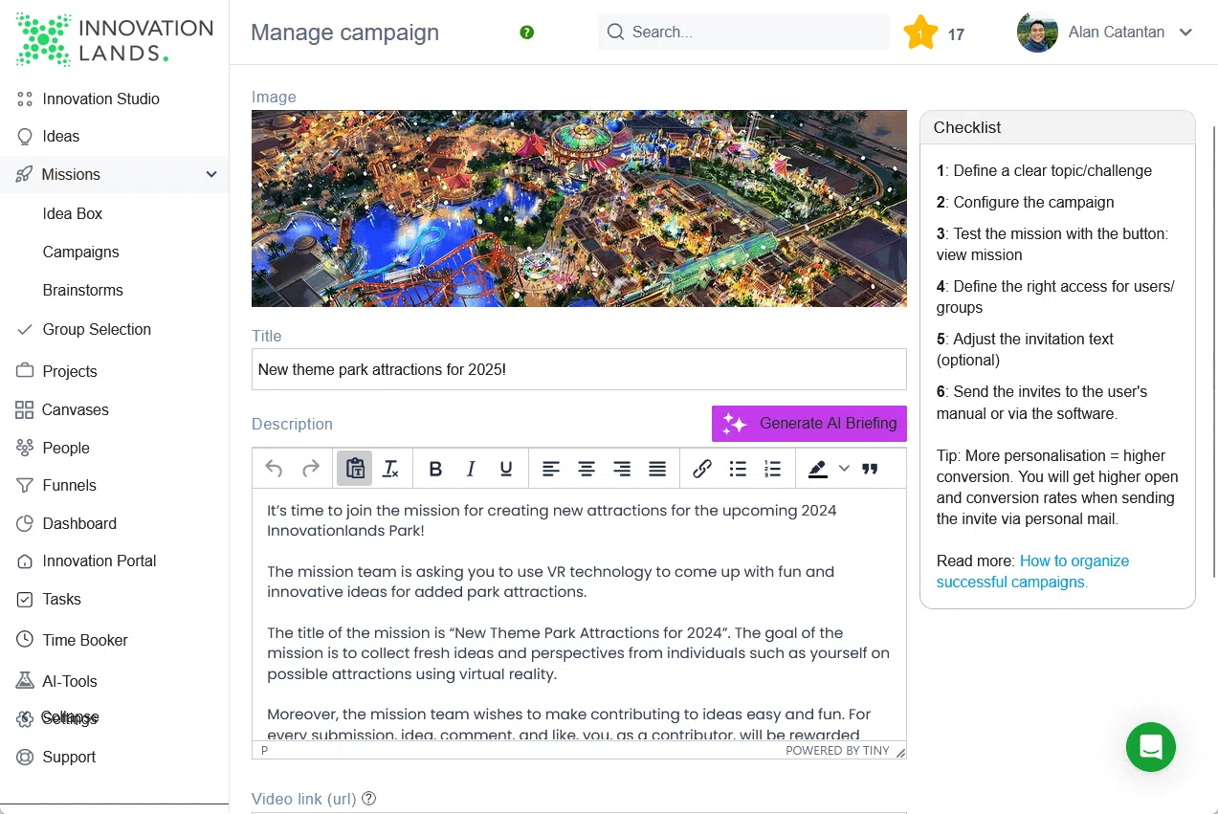Focus the Search box in the header
1218x814 pixels.
pyautogui.click(x=743, y=32)
